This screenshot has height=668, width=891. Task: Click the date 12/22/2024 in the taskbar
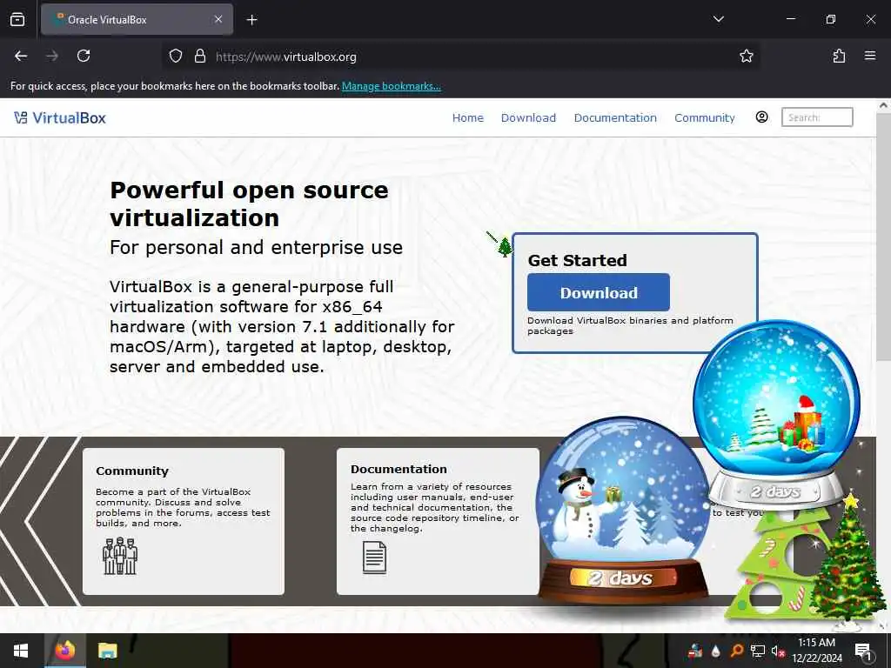pyautogui.click(x=816, y=658)
